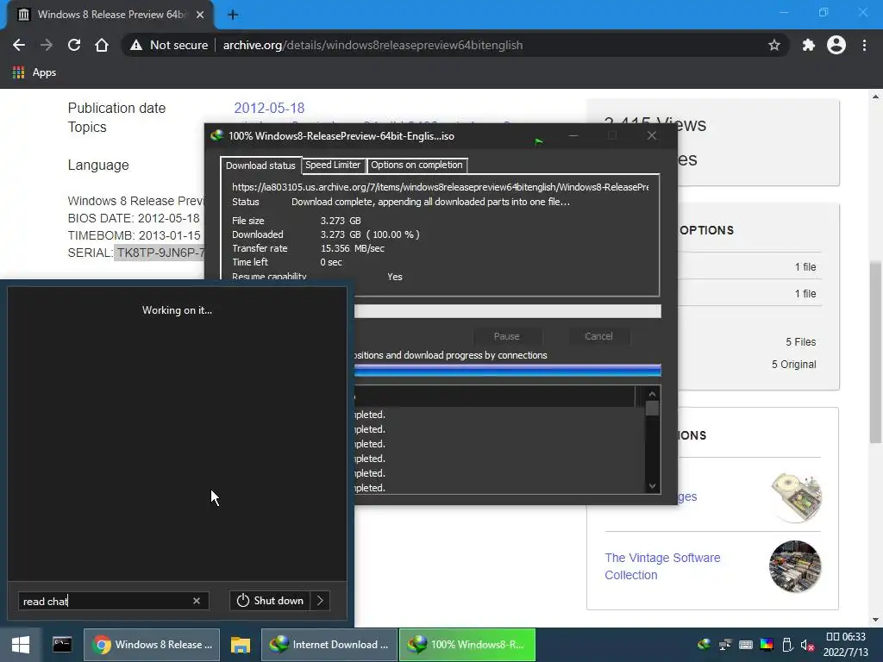Open Internet Download Manager taskbar item
The image size is (883, 662).
coord(329,645)
